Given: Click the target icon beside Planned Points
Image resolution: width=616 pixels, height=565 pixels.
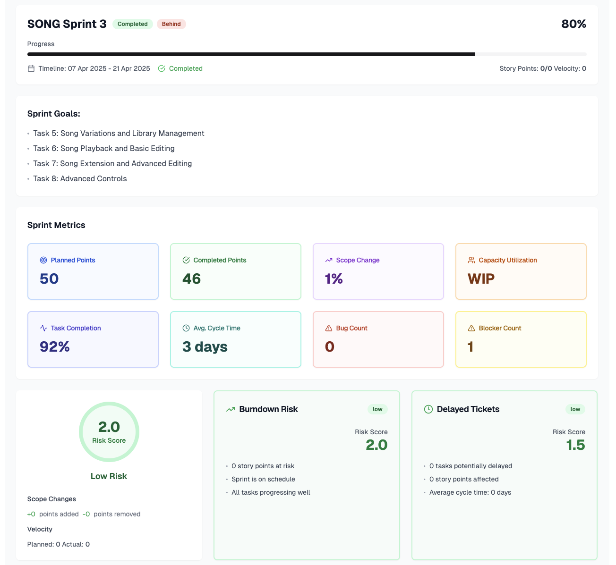Looking at the screenshot, I should click(43, 260).
